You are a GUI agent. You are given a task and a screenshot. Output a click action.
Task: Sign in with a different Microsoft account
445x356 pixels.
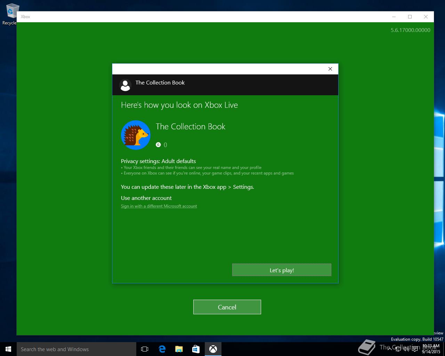[x=159, y=206]
